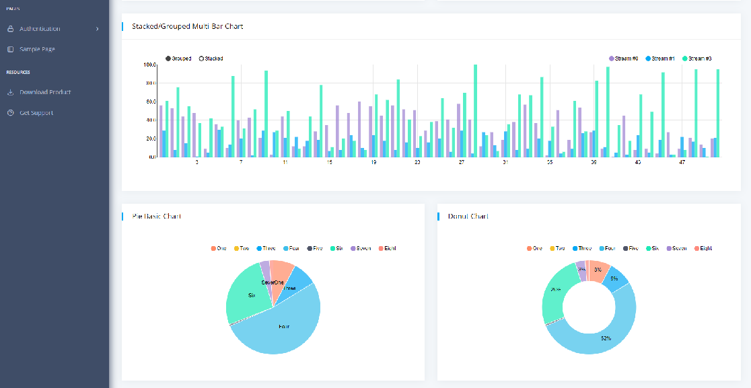Click the Eight legend marker in Donut chart
The height and width of the screenshot is (388, 751).
tap(696, 248)
